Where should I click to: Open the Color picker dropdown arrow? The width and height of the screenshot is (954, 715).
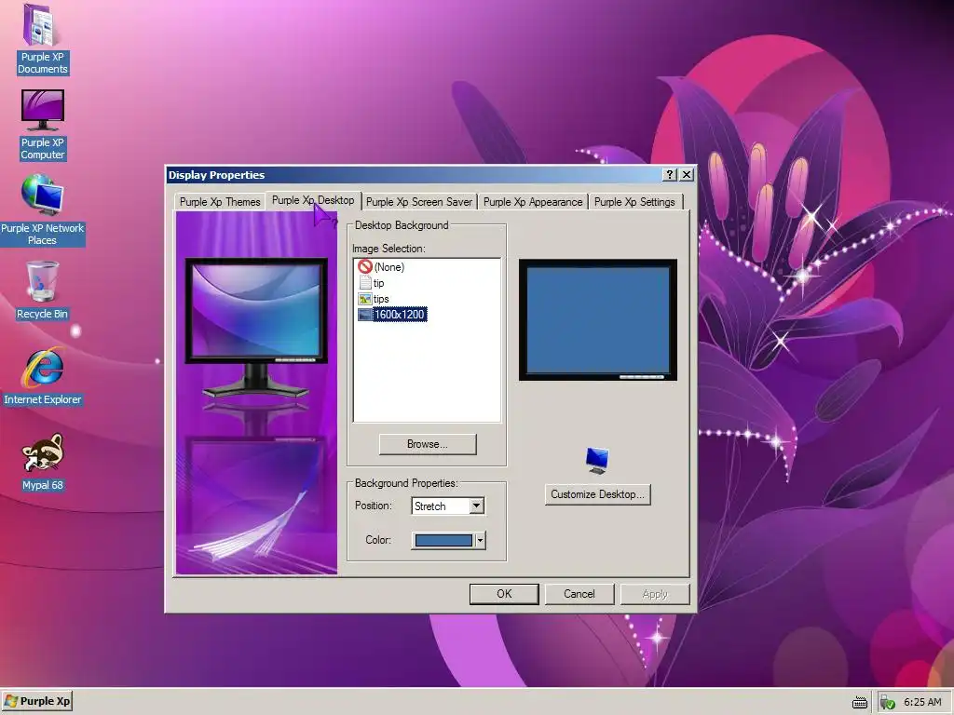480,540
